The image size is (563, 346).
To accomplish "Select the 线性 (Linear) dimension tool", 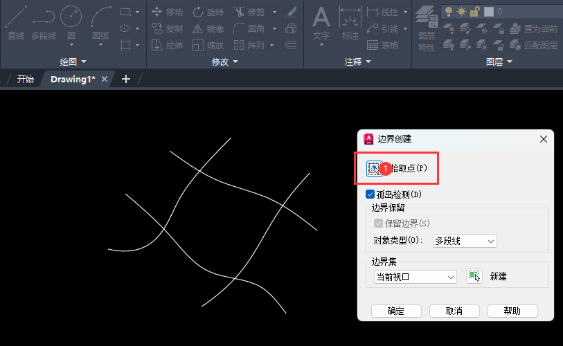I will pyautogui.click(x=383, y=12).
